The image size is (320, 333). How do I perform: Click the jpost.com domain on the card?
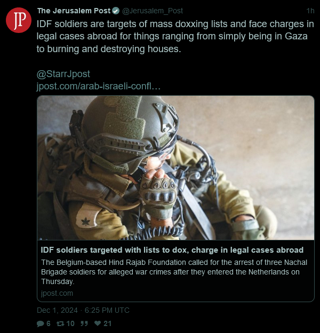[x=57, y=293]
